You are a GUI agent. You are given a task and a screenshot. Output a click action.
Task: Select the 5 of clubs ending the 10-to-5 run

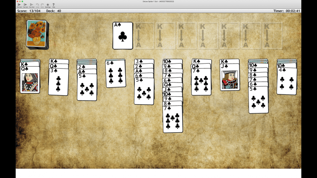tap(258, 100)
